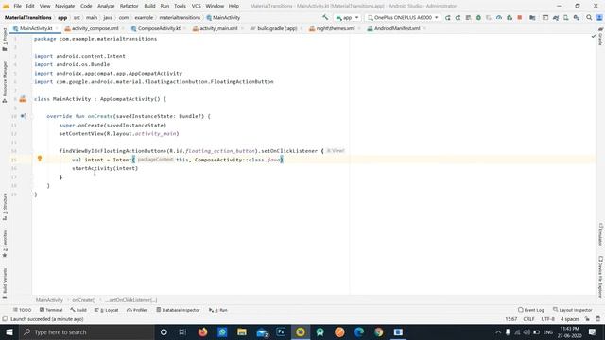Switch to the activity_compose.xml tab

[x=95, y=28]
